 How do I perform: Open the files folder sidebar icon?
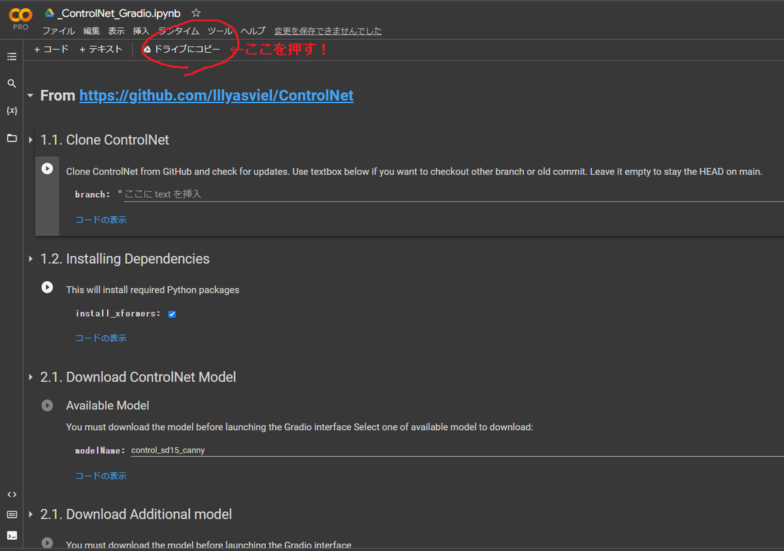[12, 138]
